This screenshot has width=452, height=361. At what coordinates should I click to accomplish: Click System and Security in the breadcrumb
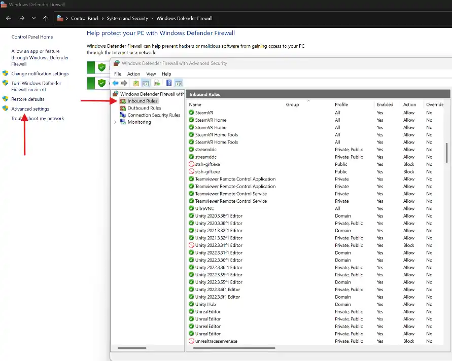[127, 18]
